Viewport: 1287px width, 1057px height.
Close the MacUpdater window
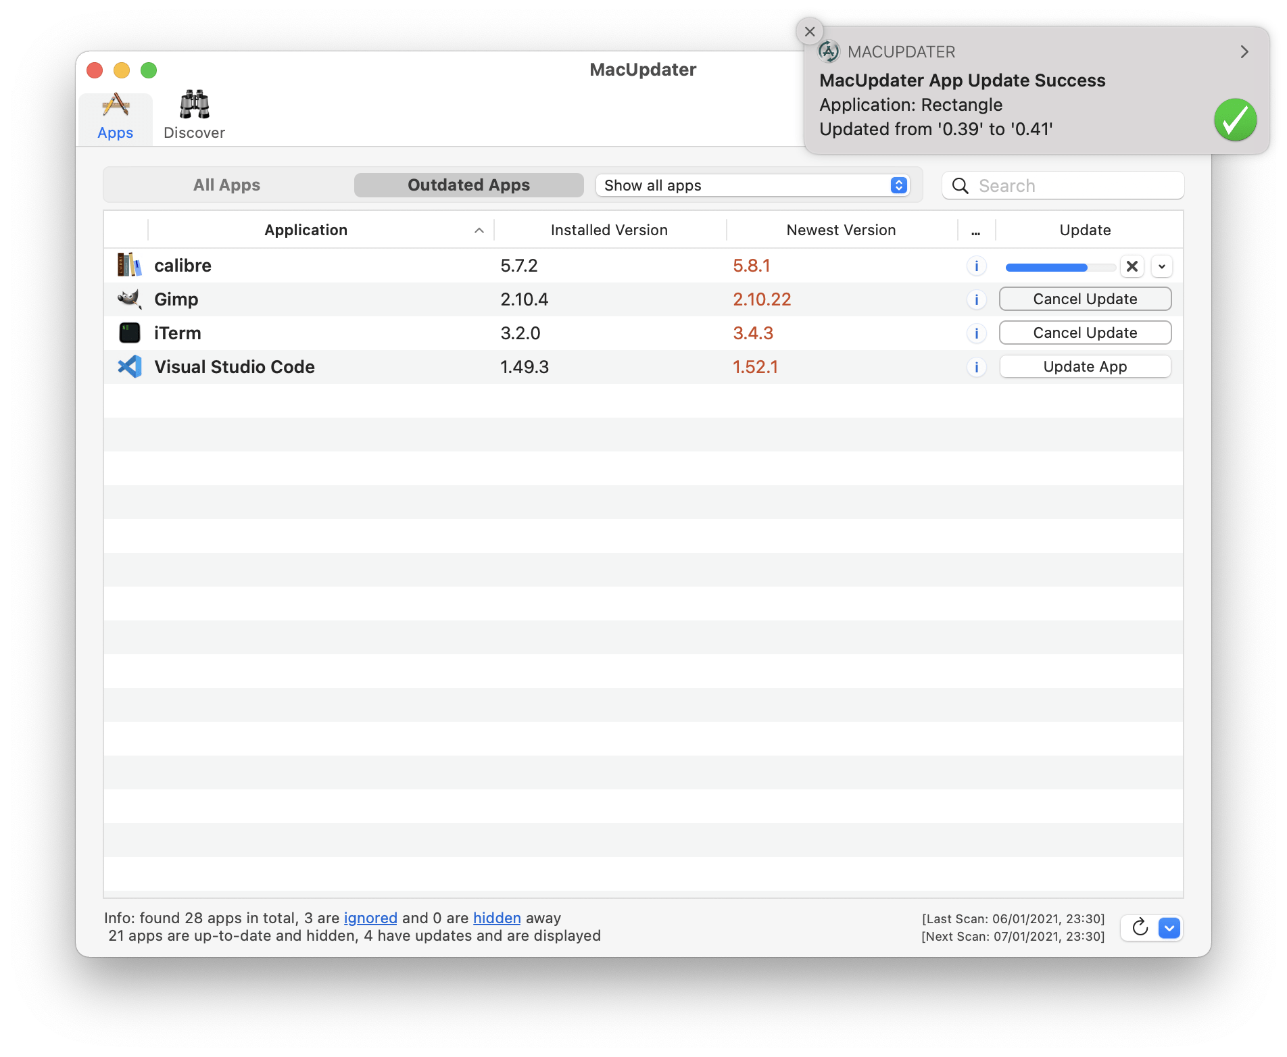[95, 70]
